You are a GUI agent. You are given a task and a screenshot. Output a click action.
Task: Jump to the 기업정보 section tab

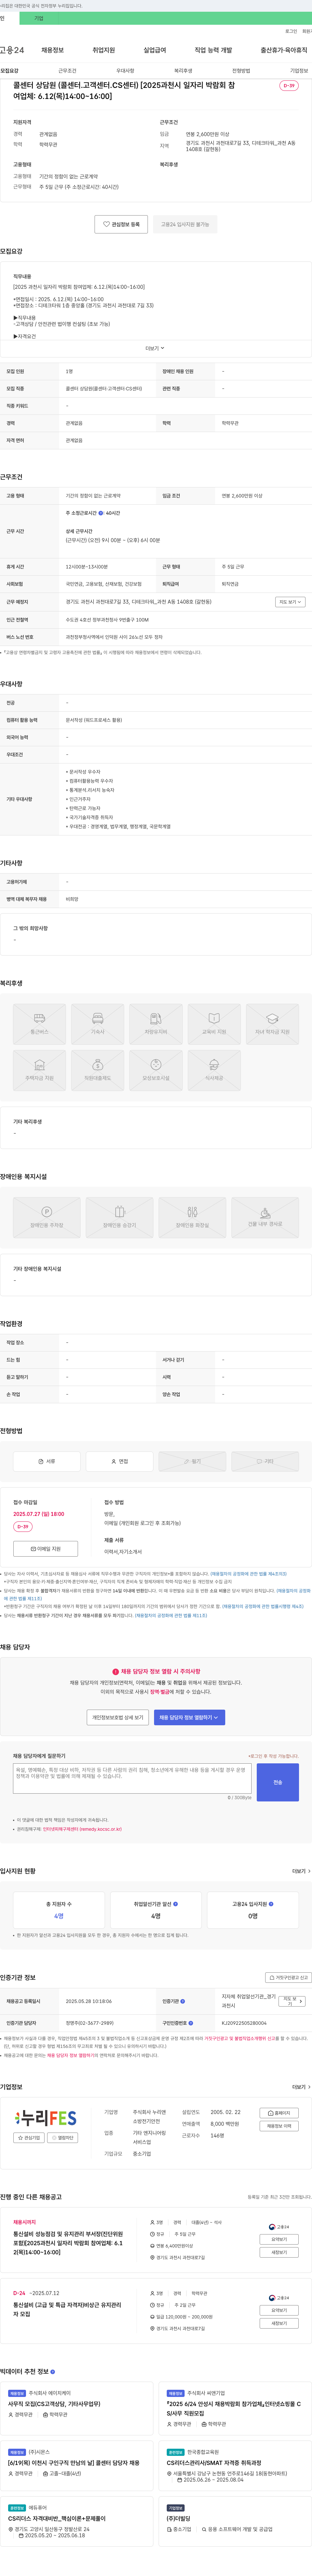coord(299,71)
